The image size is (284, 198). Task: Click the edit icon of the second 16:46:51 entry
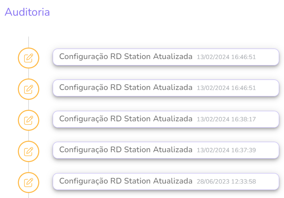pos(29,89)
